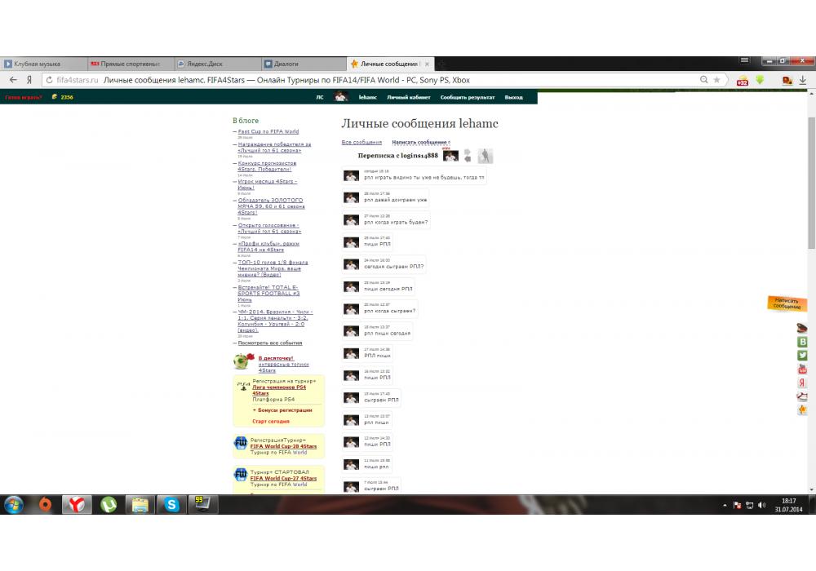Open the Fast Cup по FIFA World link
The height and width of the screenshot is (571, 816).
coord(268,131)
